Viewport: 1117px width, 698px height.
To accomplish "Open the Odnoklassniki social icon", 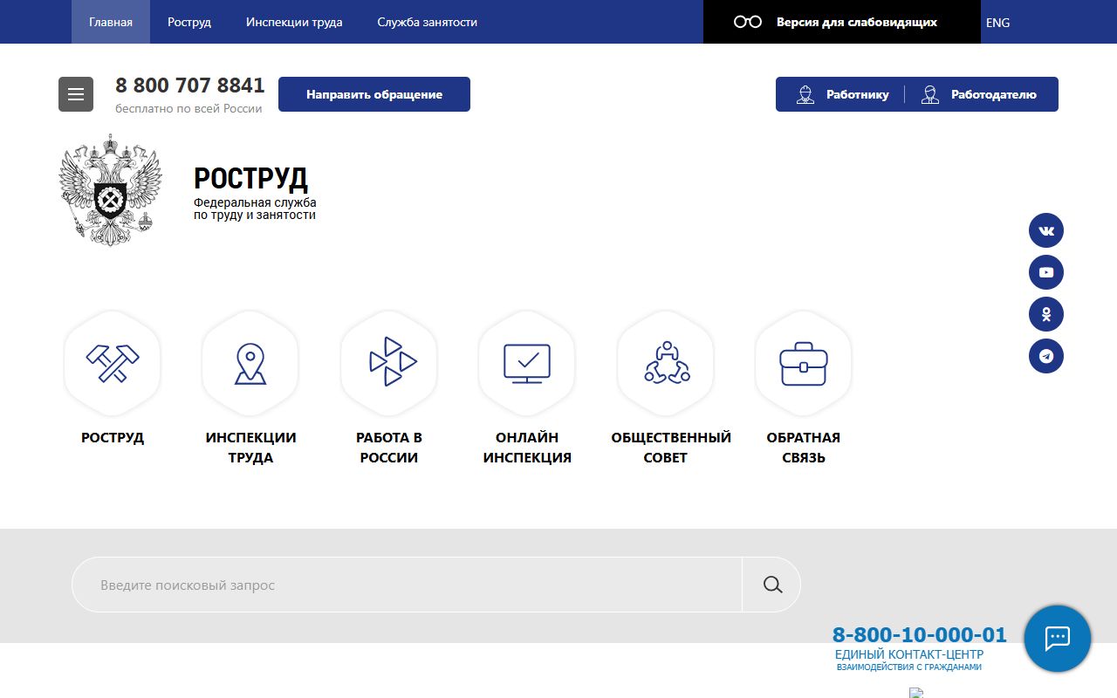I will point(1046,314).
